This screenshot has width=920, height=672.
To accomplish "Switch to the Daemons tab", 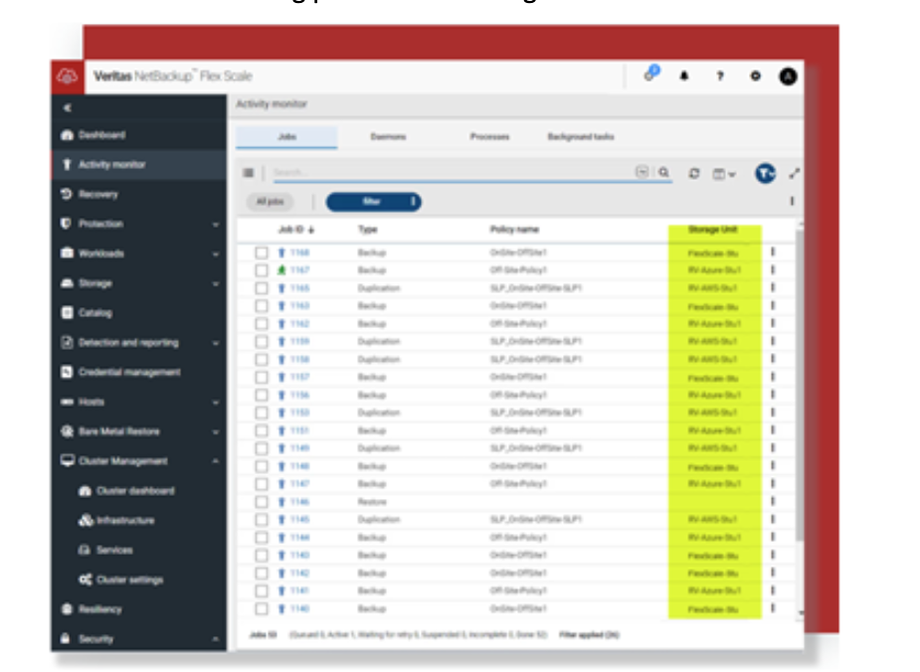I will pyautogui.click(x=388, y=136).
